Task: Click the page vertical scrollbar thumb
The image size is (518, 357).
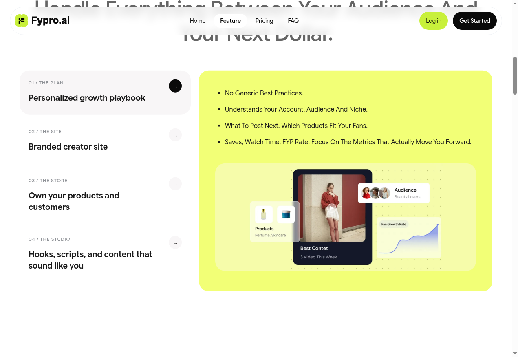Action: (515, 76)
